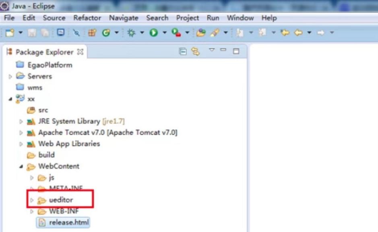Expand the Servers project node
Screen dimensions: 378x232
(10, 76)
